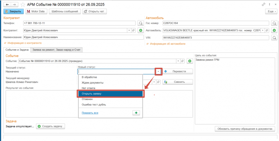The height and width of the screenshot is (141, 279).
Task: Click the favorite star icon
Action: pyautogui.click(x=23, y=5)
